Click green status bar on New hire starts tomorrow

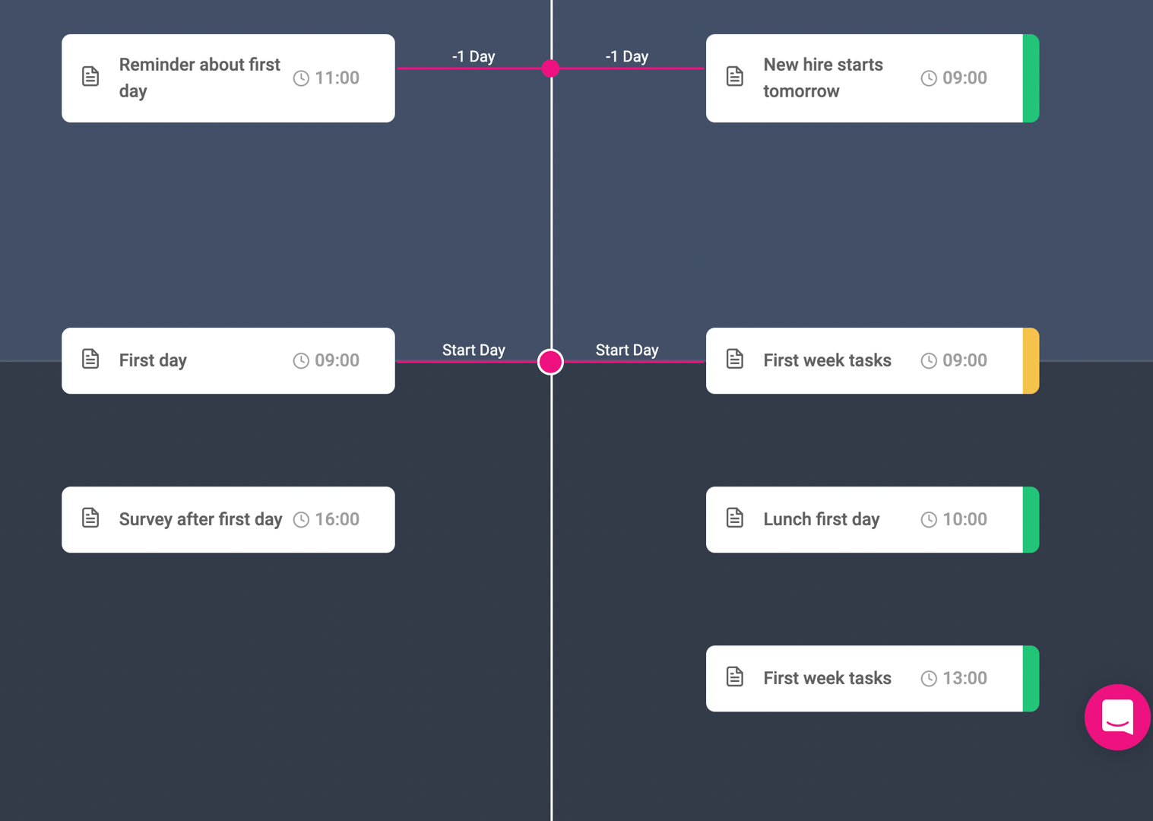1031,78
